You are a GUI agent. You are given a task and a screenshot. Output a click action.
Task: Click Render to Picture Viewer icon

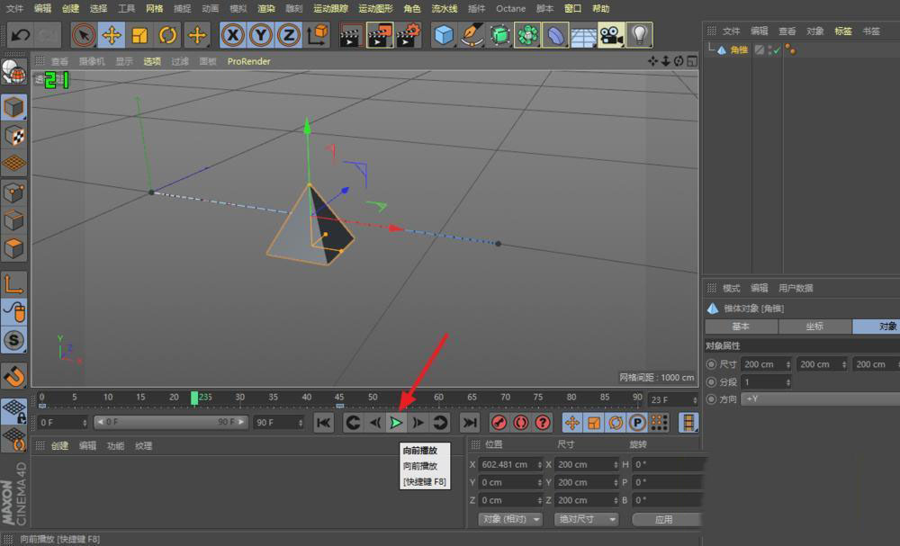pos(380,36)
